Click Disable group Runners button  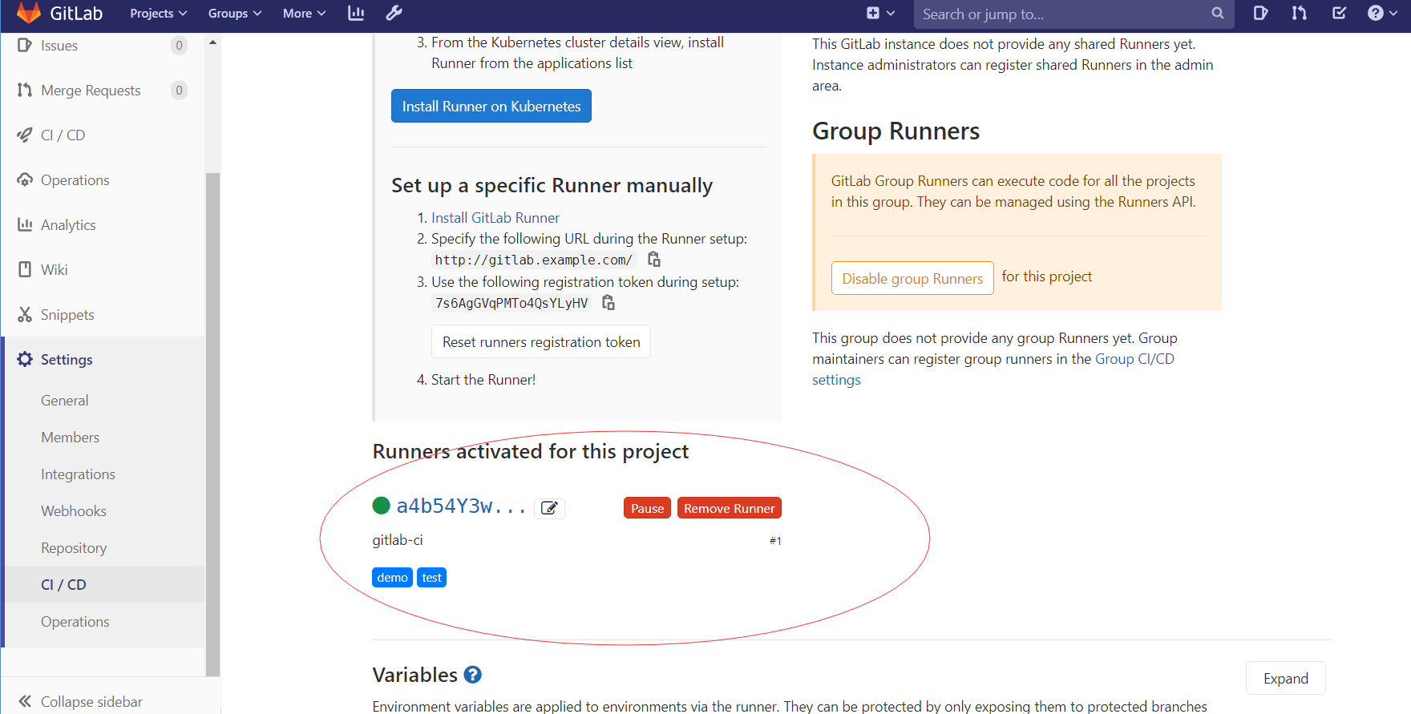point(912,278)
